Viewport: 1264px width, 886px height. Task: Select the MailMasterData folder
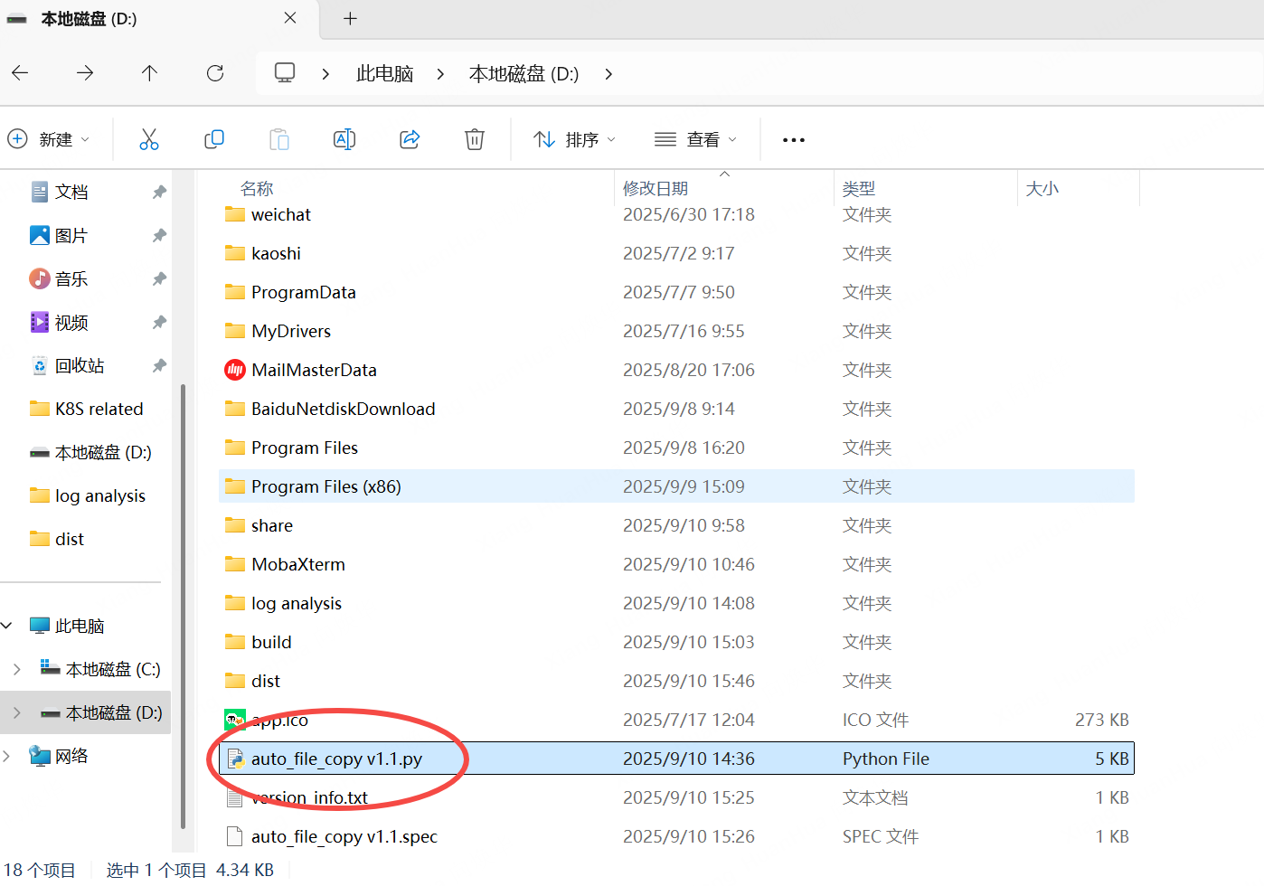(314, 370)
